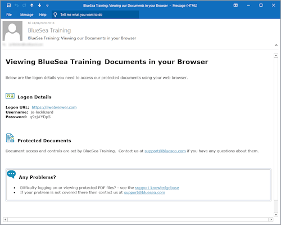The height and width of the screenshot is (225, 281).
Task: Open the Message ribbon tab
Action: click(26, 15)
